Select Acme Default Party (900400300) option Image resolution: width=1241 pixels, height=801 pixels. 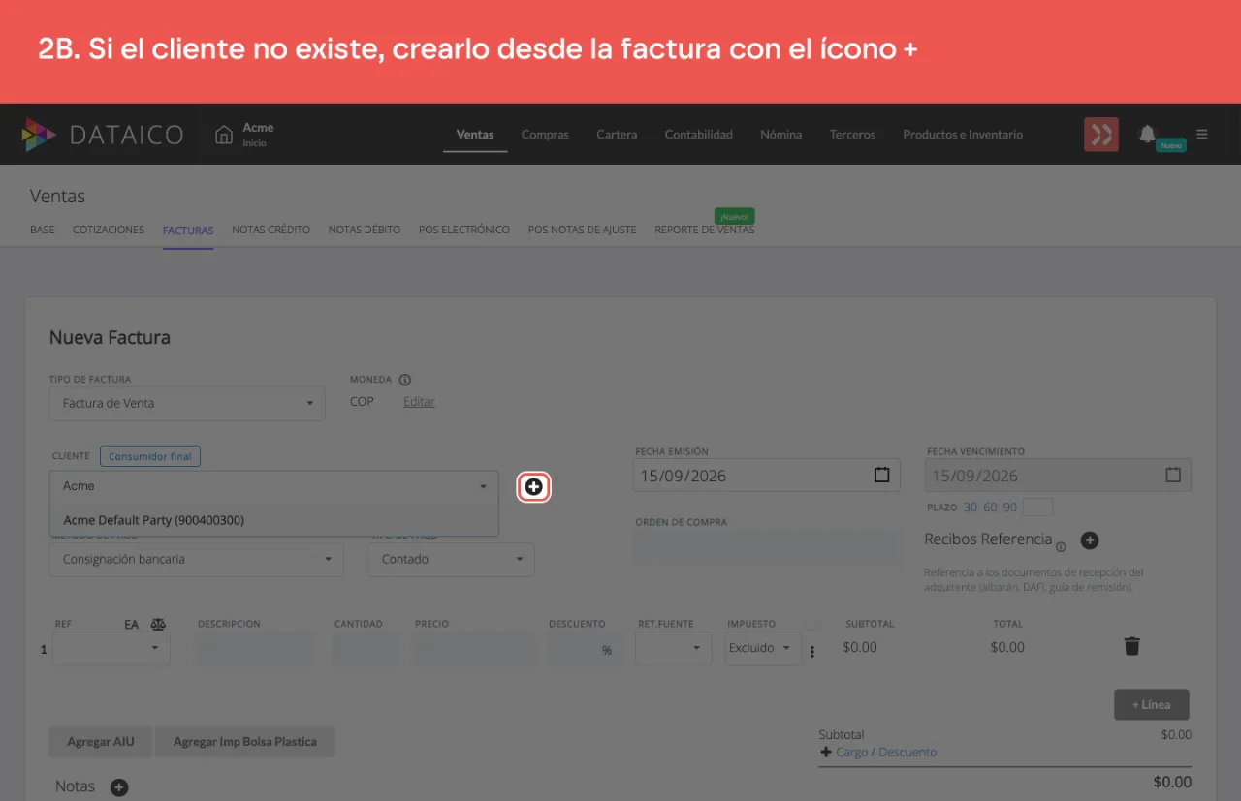(274, 520)
